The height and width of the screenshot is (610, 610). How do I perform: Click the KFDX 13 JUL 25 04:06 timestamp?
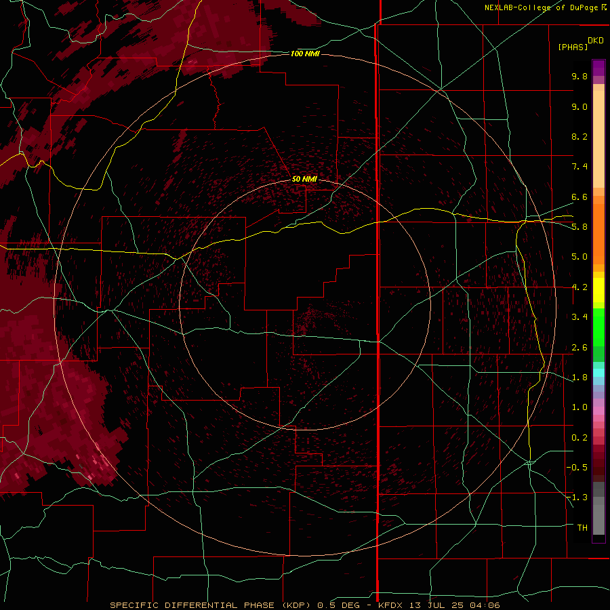pyautogui.click(x=439, y=605)
